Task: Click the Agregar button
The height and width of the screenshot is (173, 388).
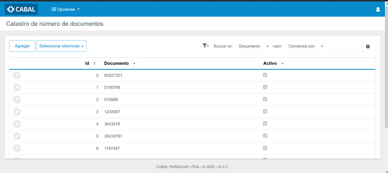Action: click(x=22, y=46)
